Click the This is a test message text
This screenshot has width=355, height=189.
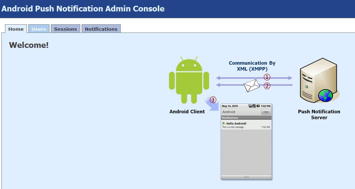pyautogui.click(x=233, y=127)
